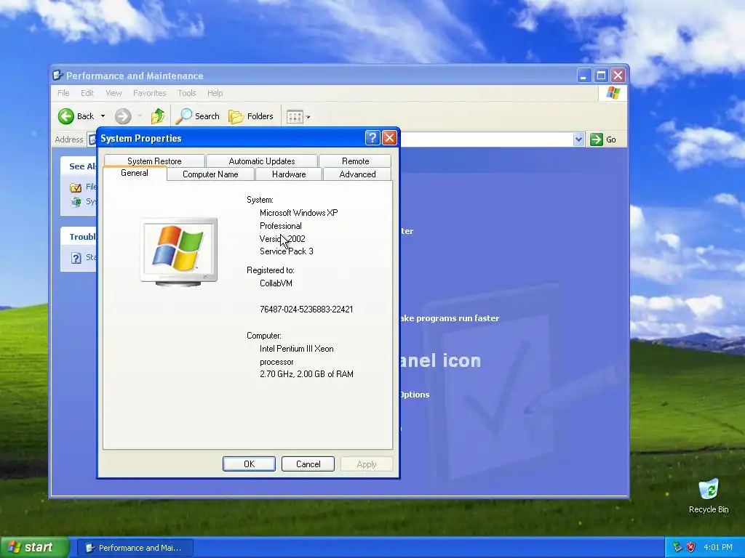Click the Troubleshooters help question icon

click(76, 258)
